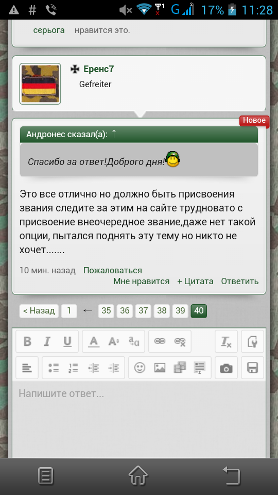The height and width of the screenshot is (495, 278).
Task: Click the 'Новое' new-post badge
Action: pos(254,121)
